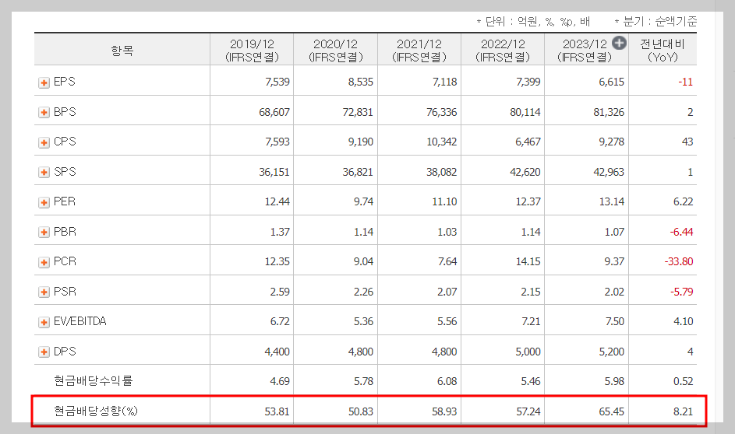Select the 2021/12 (IFRS연결) column header
Image resolution: width=735 pixels, height=434 pixels.
419,50
